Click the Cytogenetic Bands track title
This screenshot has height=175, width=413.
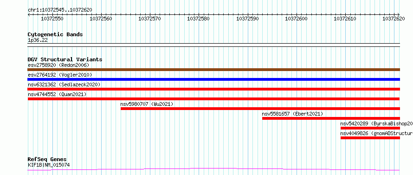click(55, 34)
